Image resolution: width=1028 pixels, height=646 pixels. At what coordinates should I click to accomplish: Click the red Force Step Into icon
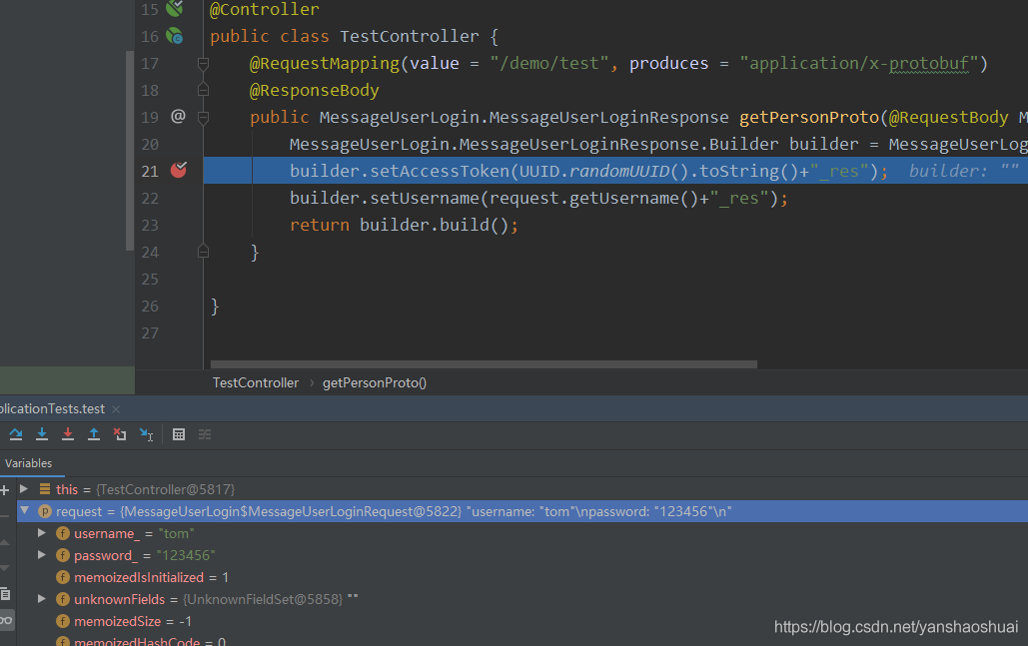68,434
